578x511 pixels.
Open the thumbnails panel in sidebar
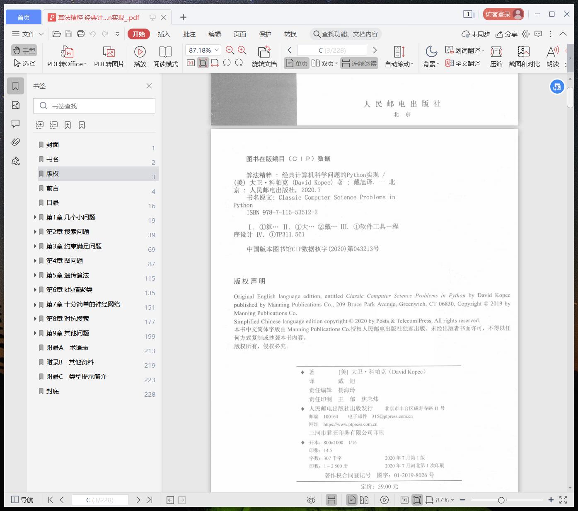click(16, 105)
